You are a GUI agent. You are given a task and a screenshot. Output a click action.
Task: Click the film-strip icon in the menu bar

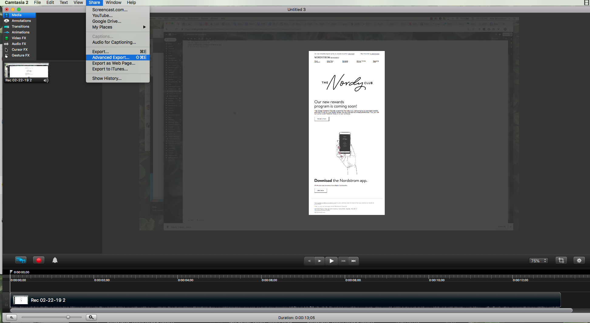point(587,2)
